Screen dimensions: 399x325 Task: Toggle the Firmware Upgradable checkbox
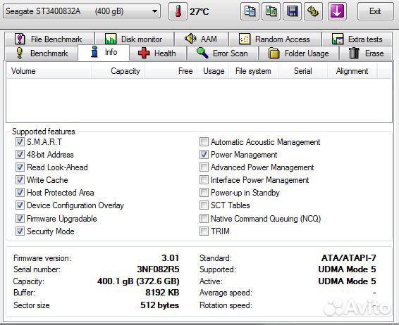(20, 218)
